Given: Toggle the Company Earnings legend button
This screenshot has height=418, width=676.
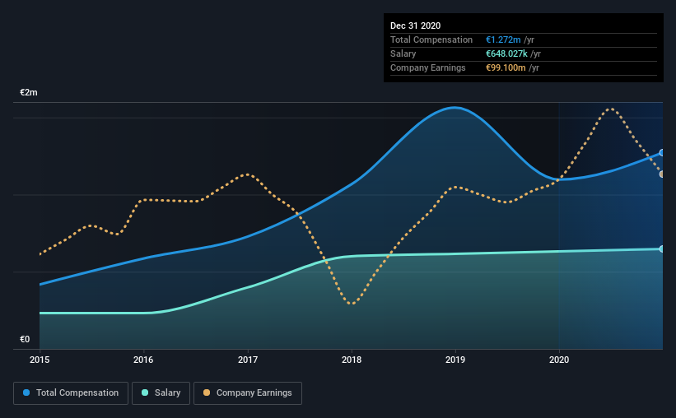Looking at the screenshot, I should coord(248,393).
